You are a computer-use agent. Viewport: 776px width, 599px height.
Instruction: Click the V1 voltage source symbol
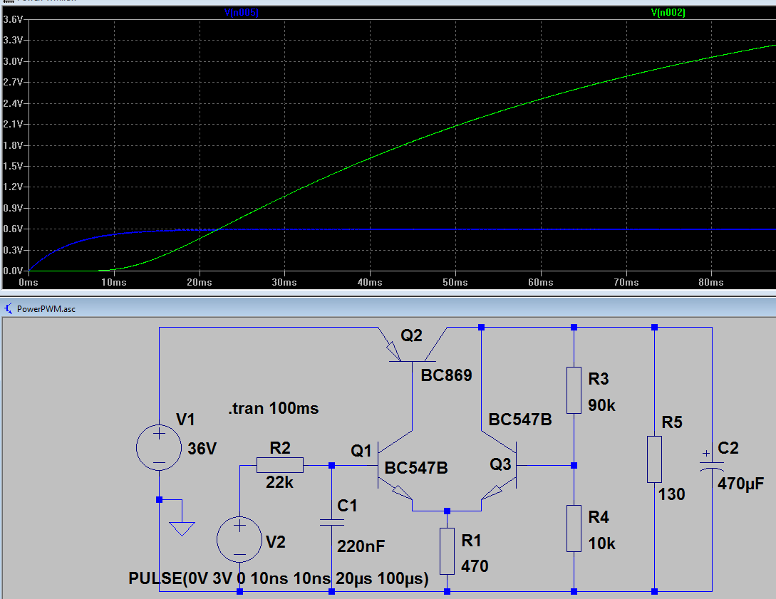pos(159,447)
